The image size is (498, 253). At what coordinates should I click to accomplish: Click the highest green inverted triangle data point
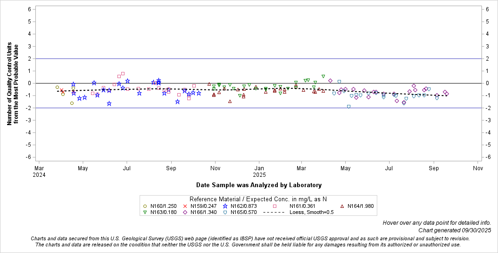(323, 76)
